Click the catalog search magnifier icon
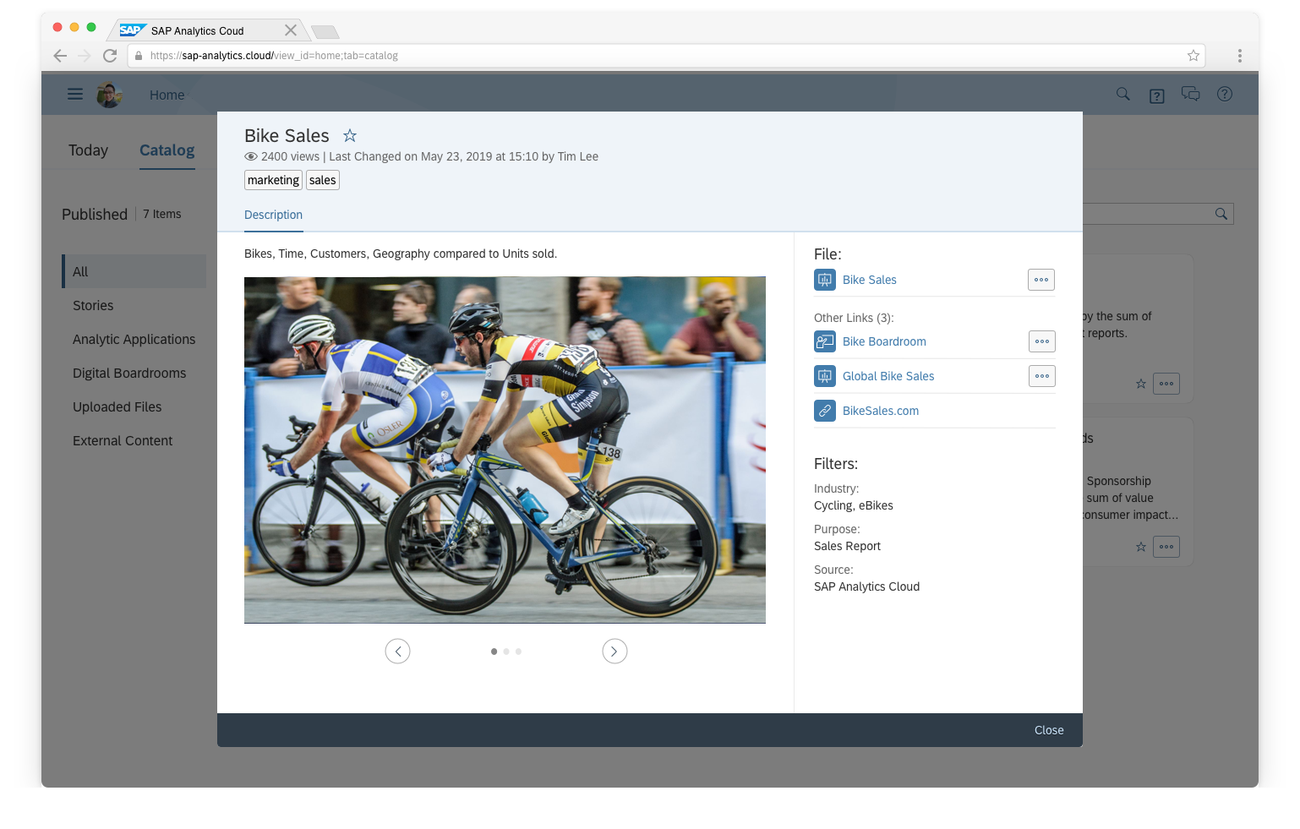The image size is (1300, 829). tap(1221, 214)
